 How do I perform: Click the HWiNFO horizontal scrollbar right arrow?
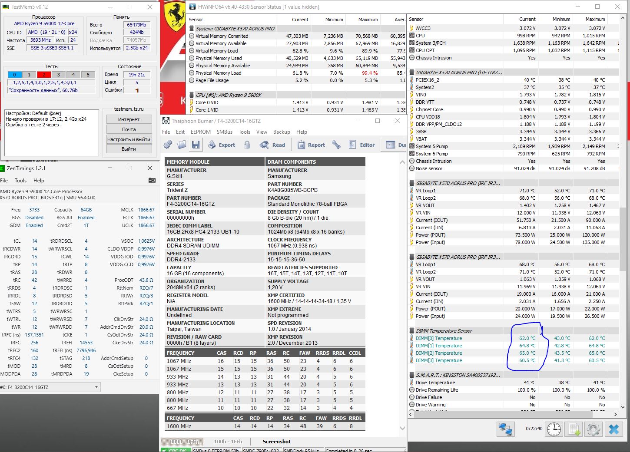click(616, 414)
